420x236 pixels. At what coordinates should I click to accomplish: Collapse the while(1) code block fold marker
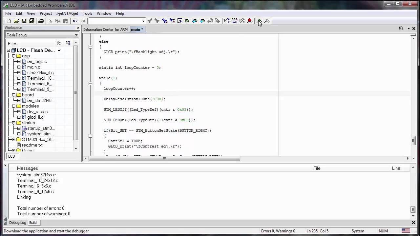tap(91, 84)
